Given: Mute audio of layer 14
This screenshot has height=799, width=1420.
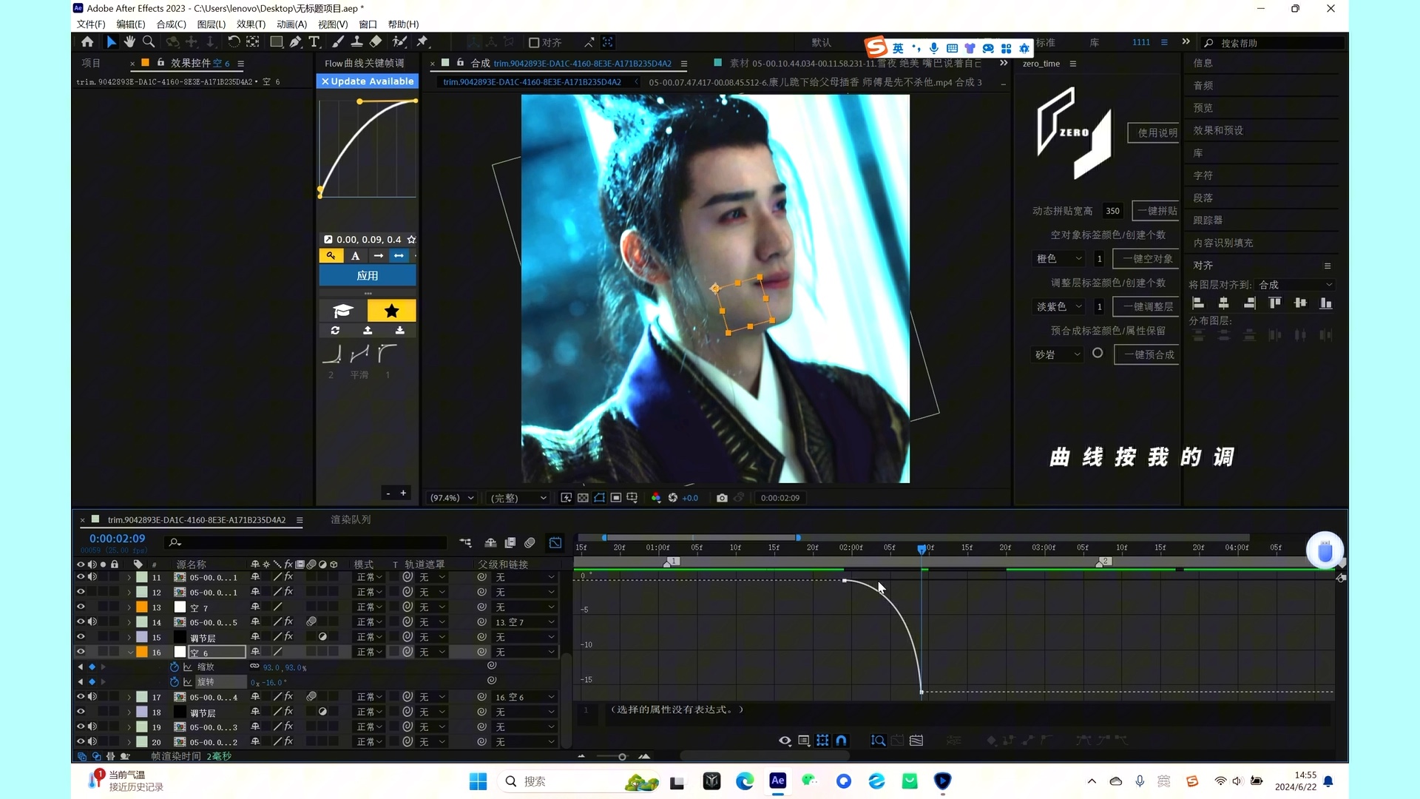Looking at the screenshot, I should pos(92,622).
